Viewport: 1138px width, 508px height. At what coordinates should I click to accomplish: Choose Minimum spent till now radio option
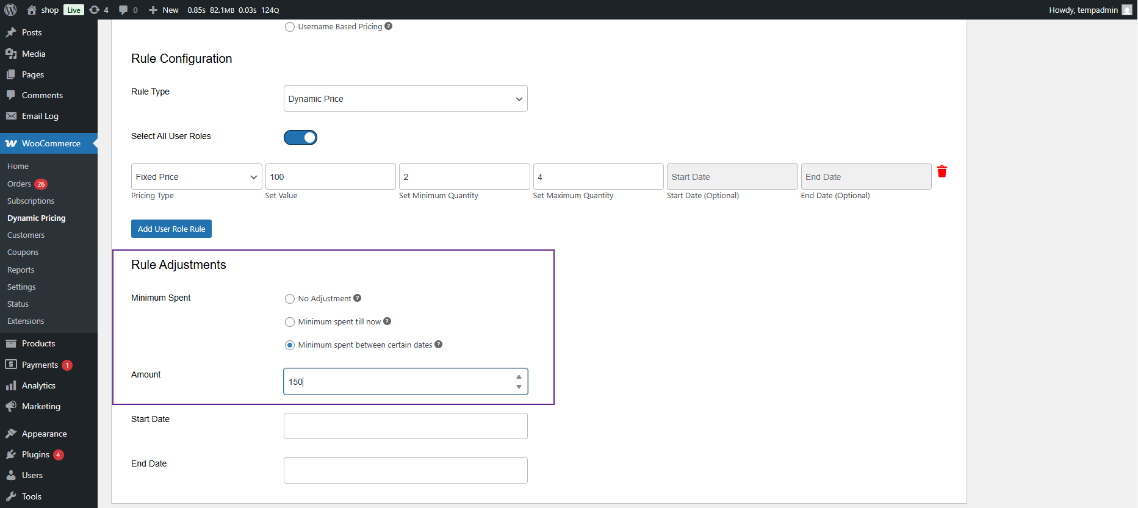[x=290, y=322]
